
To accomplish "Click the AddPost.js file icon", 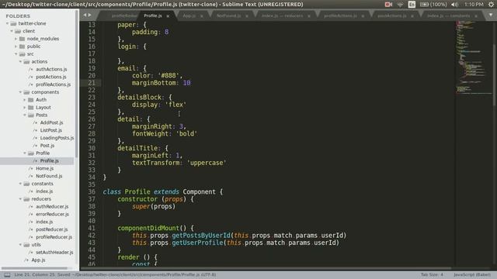I will pyautogui.click(x=35, y=122).
